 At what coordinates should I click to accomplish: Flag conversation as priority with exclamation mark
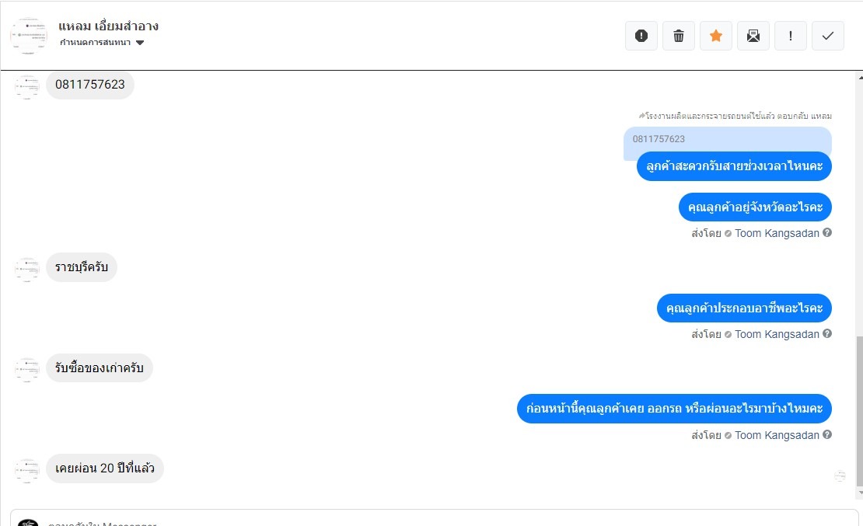(791, 36)
